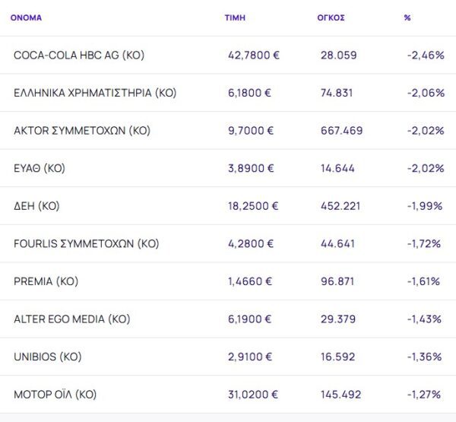Open the ΕΥΑΘ (ΚΟ) stock
This screenshot has width=456, height=422.
40,168
